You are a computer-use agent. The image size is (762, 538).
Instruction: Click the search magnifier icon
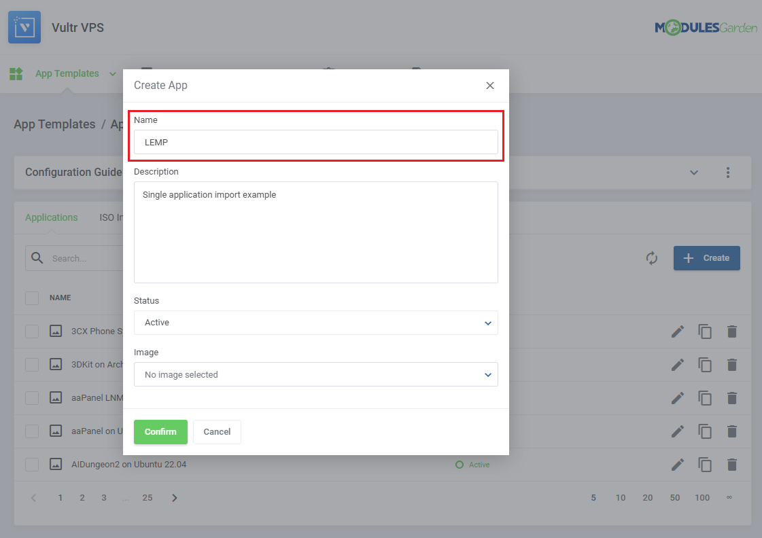point(37,258)
